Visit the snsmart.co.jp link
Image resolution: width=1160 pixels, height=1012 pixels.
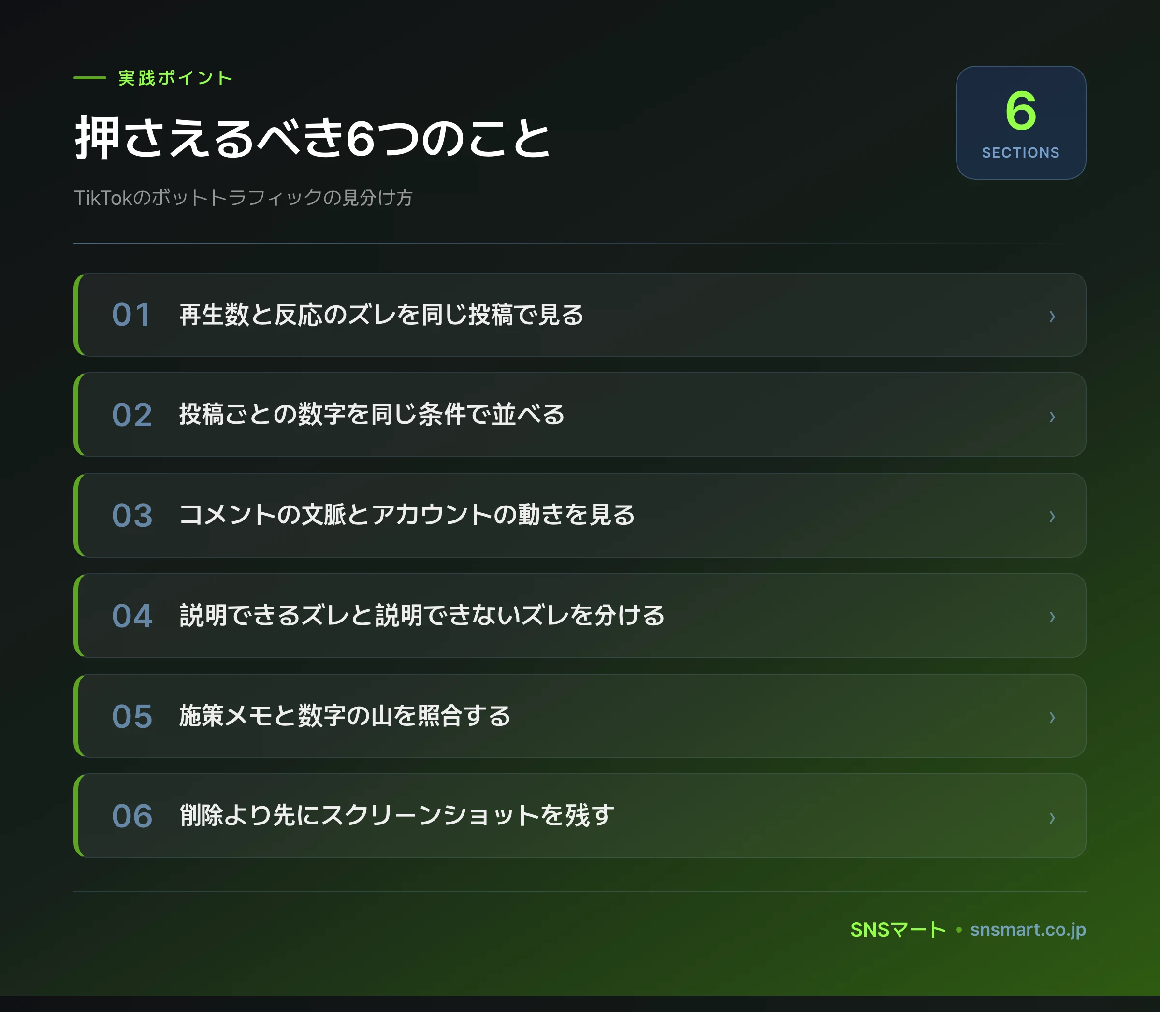click(x=1028, y=929)
